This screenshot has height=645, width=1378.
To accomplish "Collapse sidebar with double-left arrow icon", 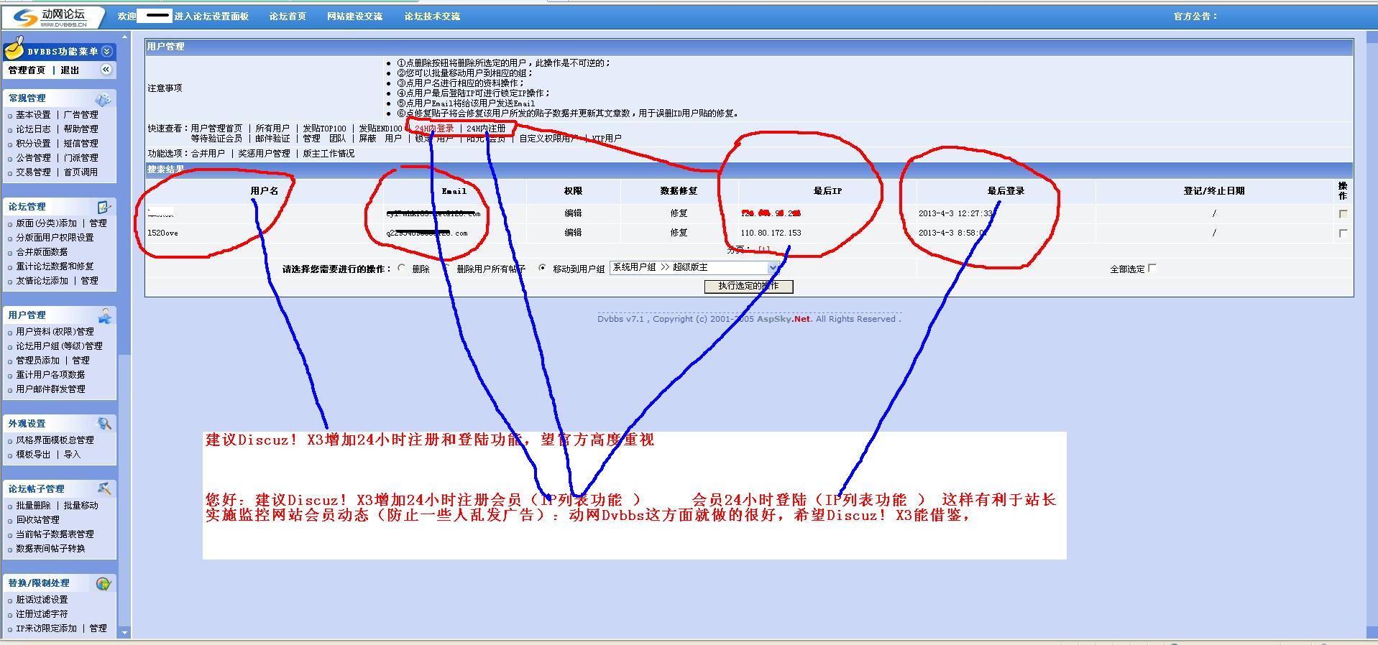I will pos(106,70).
